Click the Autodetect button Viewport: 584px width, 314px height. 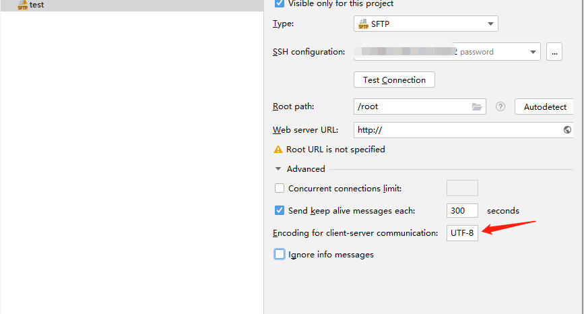544,106
